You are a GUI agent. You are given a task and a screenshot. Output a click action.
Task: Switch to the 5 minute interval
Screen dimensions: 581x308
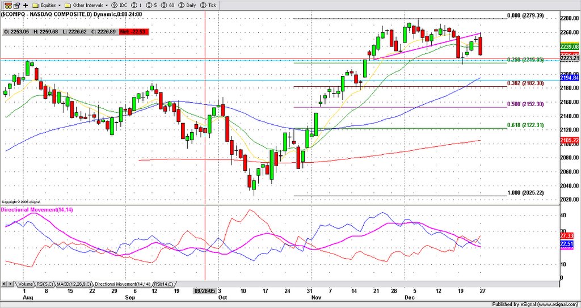151,6
